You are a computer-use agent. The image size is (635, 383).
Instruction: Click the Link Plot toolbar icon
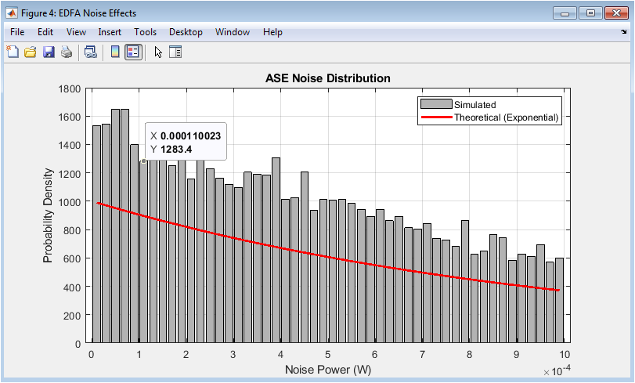pyautogui.click(x=91, y=52)
